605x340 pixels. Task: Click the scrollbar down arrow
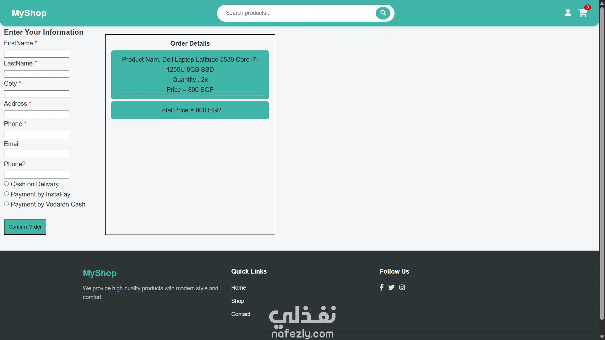[602, 337]
